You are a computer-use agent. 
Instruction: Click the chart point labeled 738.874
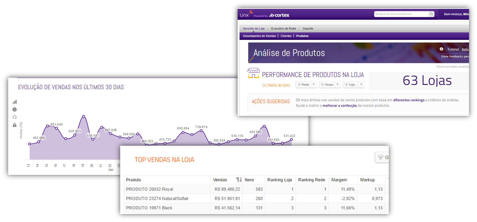201,131
